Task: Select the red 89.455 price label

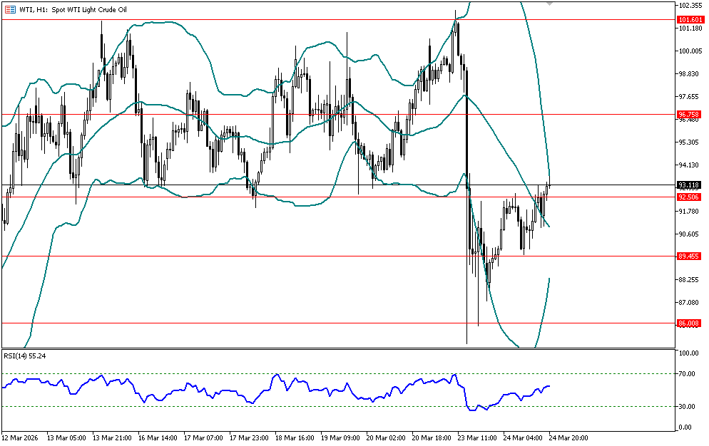Action: click(x=689, y=256)
